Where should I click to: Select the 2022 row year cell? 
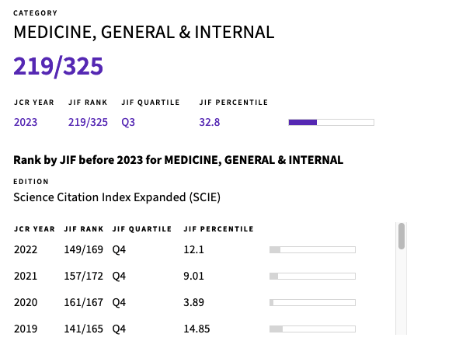coord(26,249)
